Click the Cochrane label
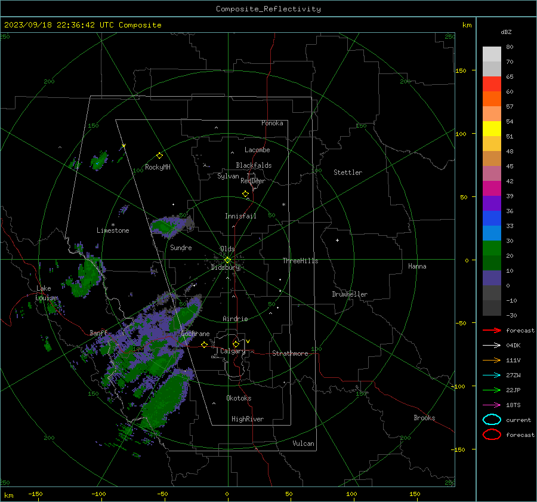Viewport: 537px width, 502px height. click(195, 334)
